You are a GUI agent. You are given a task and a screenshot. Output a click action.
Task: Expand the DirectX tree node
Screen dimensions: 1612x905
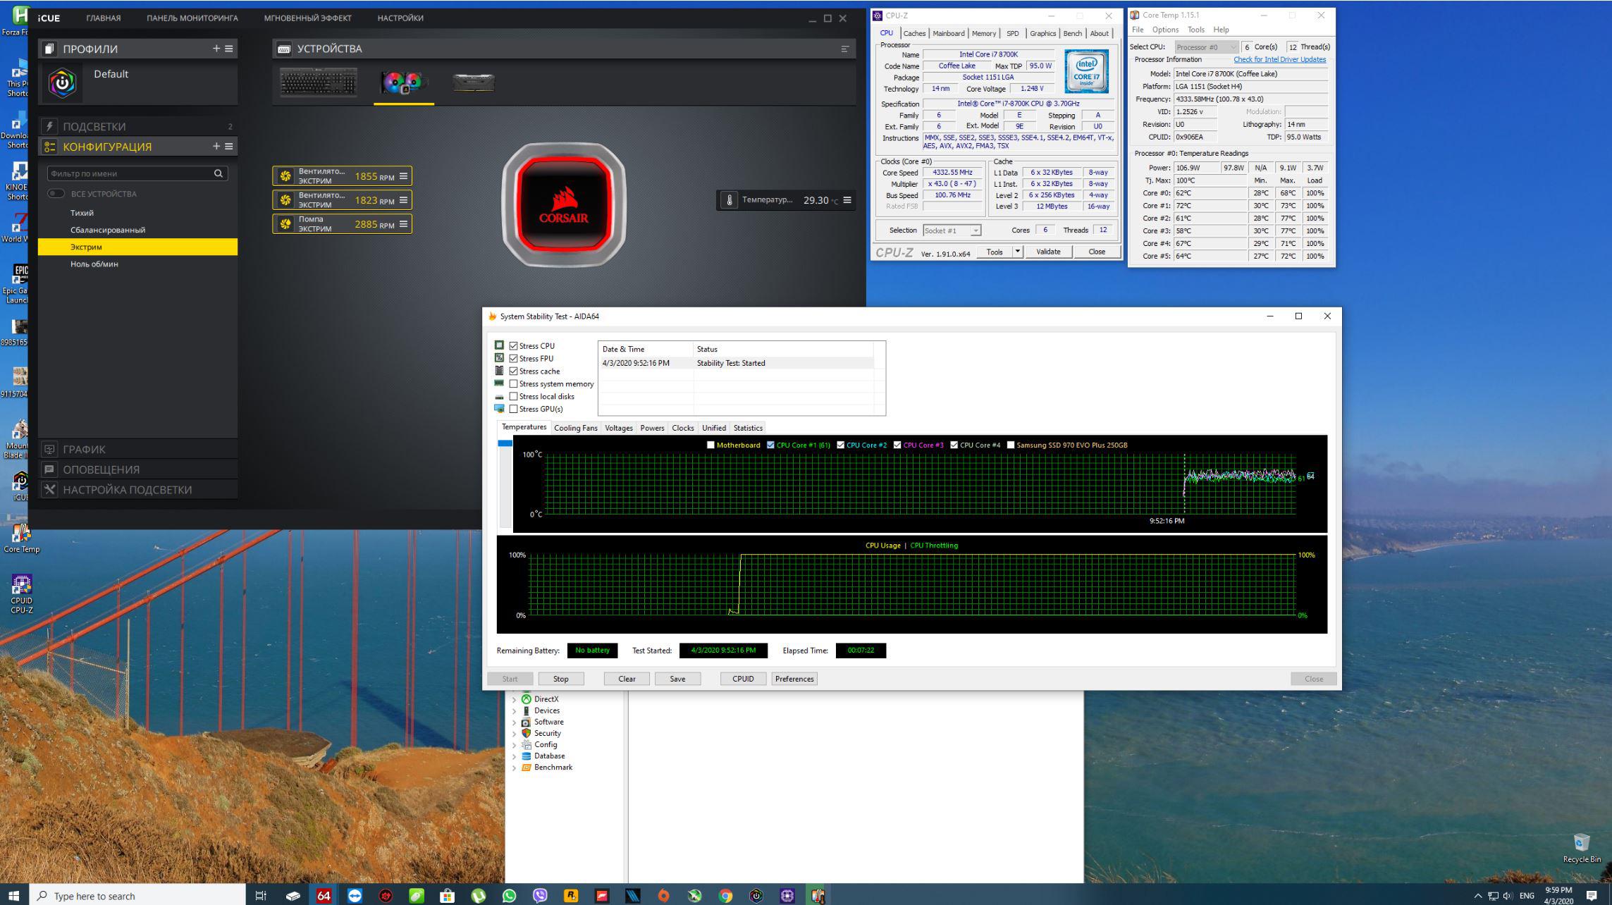(x=514, y=700)
